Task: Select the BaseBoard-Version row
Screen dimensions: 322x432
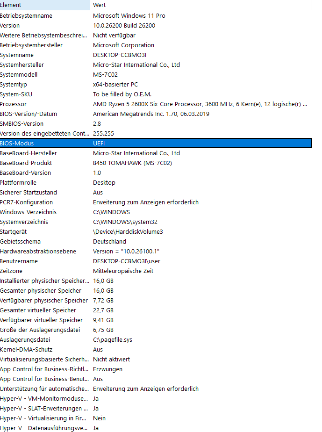Action: (x=156, y=173)
